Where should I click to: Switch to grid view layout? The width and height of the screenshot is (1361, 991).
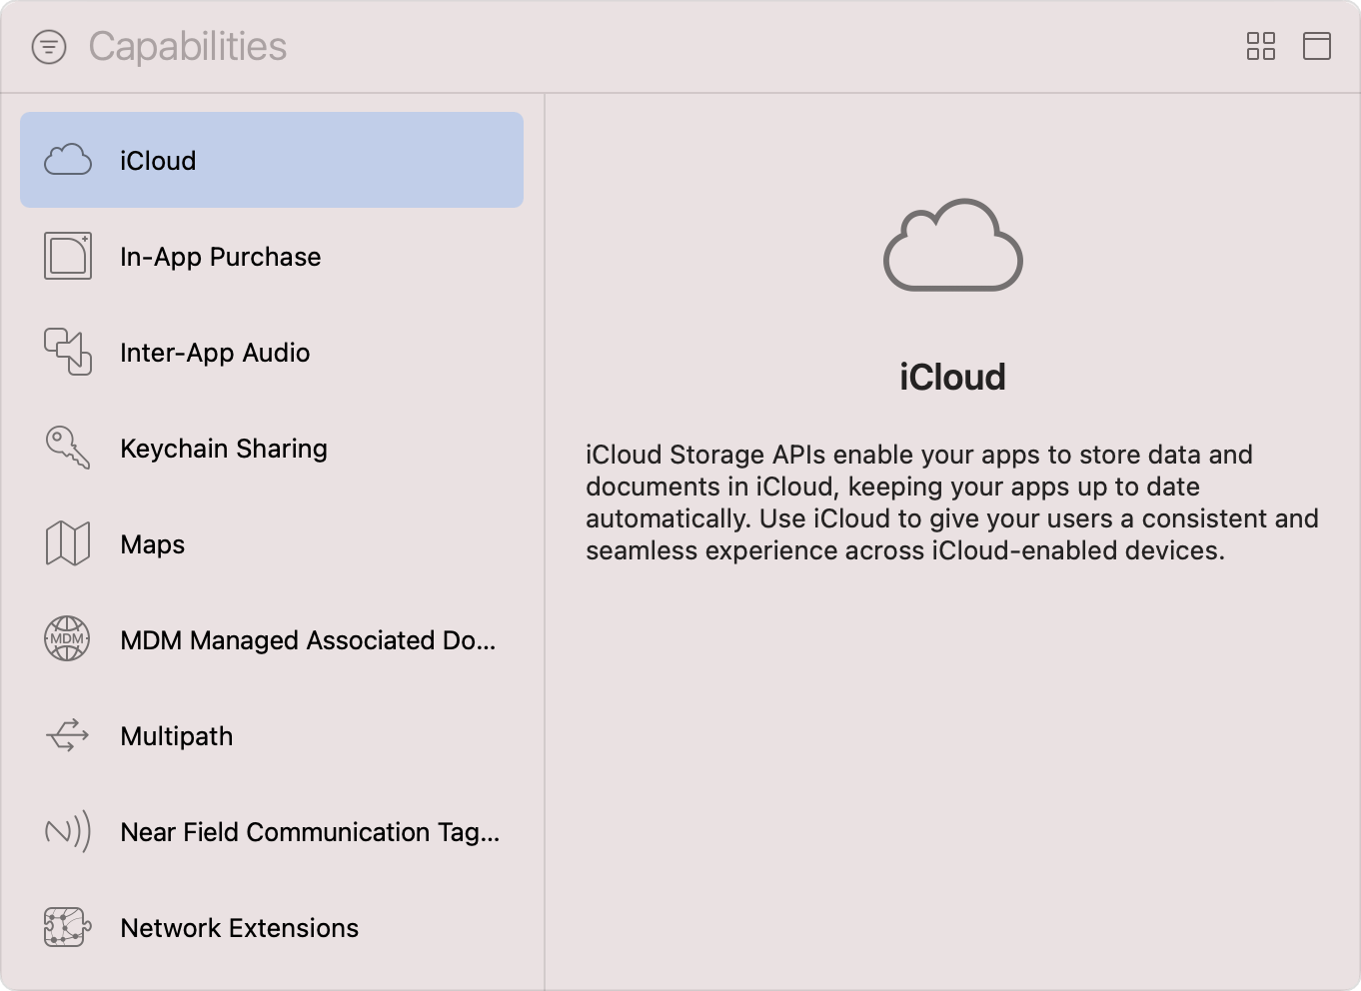1261,46
